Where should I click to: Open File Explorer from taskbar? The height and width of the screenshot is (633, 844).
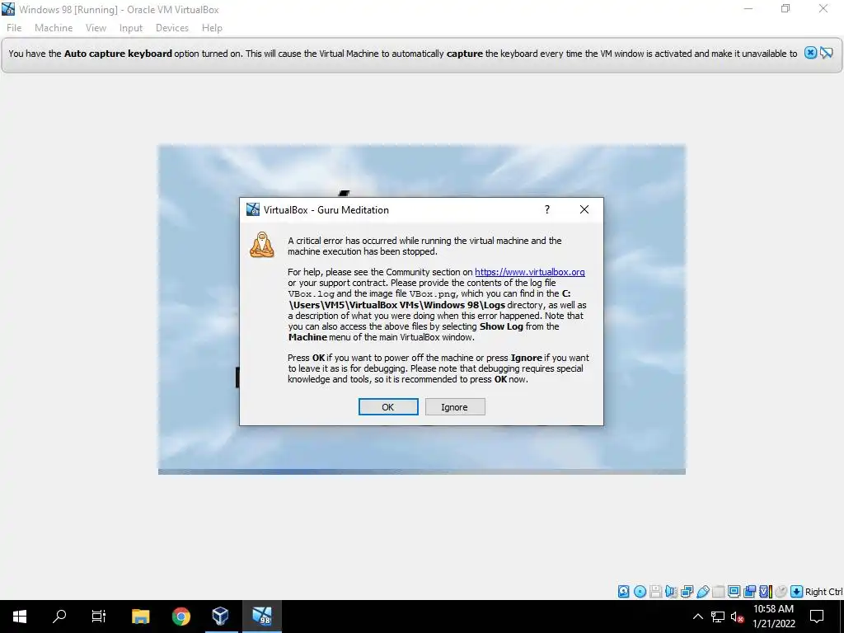click(x=140, y=617)
